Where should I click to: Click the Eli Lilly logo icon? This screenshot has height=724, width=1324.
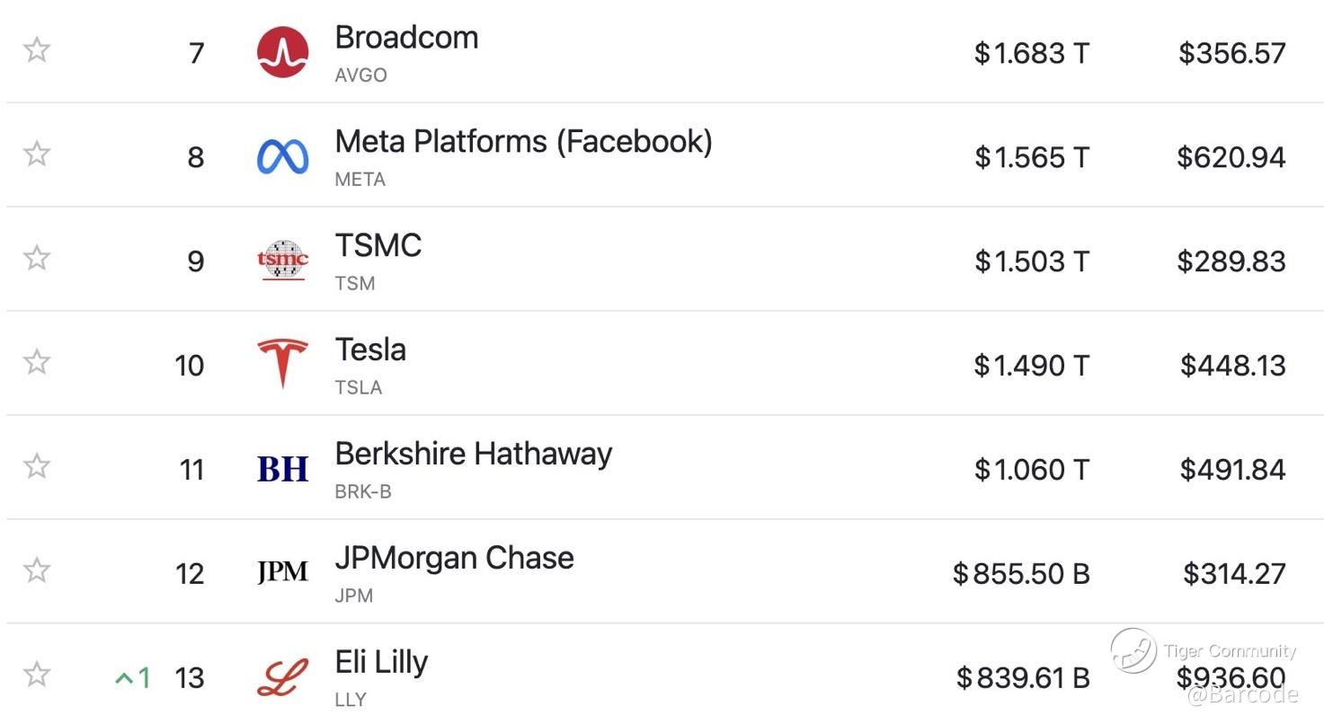coord(282,677)
